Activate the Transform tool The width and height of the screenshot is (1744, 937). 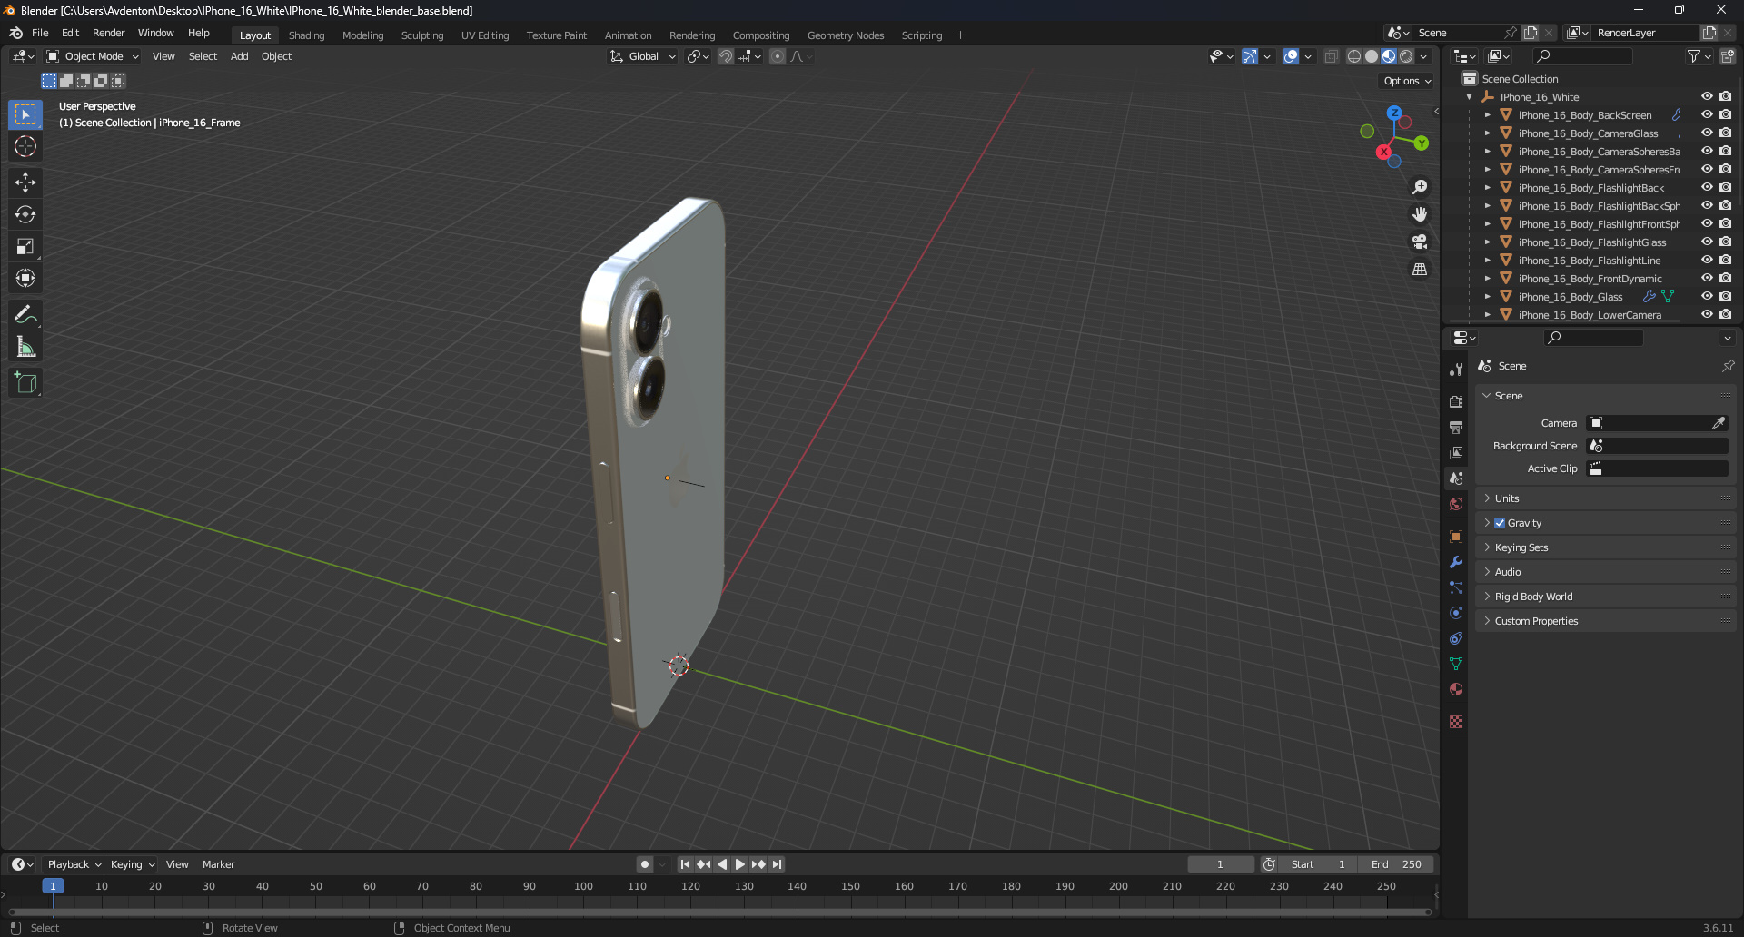[x=25, y=278]
